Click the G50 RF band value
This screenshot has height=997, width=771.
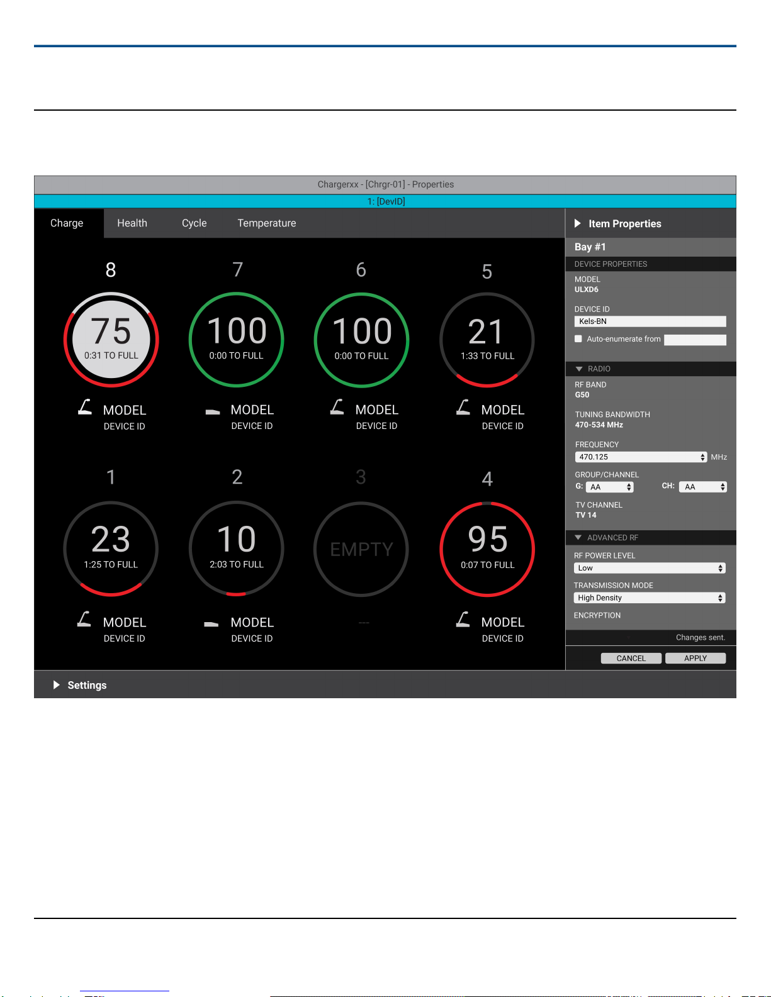point(582,395)
